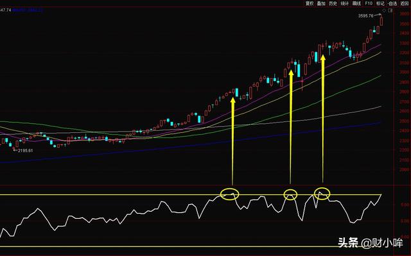Screen dimensions: 411x256
Task: Open the 历史 history view
Action: coord(333,3)
